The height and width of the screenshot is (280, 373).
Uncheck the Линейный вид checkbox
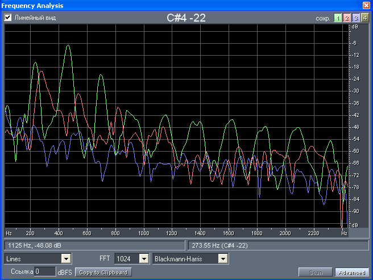point(7,18)
